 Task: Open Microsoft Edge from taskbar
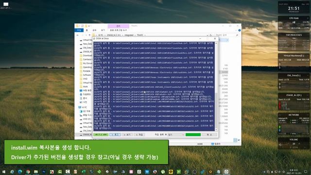point(20,172)
